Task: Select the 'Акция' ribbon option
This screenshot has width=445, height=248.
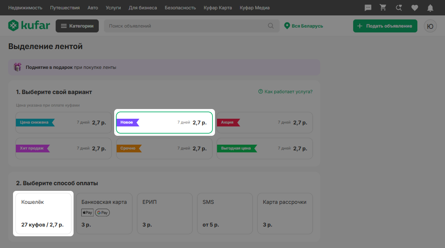Action: click(265, 123)
